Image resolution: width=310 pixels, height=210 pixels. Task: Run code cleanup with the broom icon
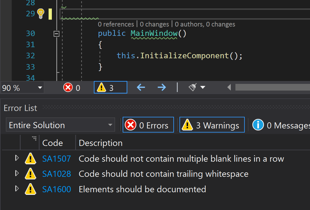tap(193, 87)
